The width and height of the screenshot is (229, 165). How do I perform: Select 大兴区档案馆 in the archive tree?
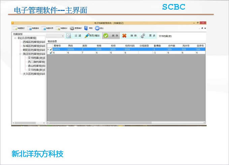coord(34,74)
